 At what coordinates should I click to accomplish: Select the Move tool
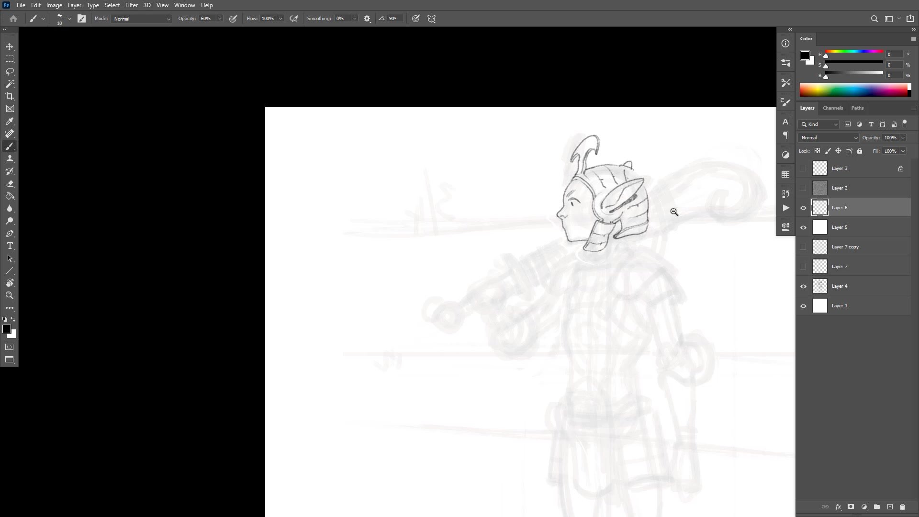pos(10,46)
